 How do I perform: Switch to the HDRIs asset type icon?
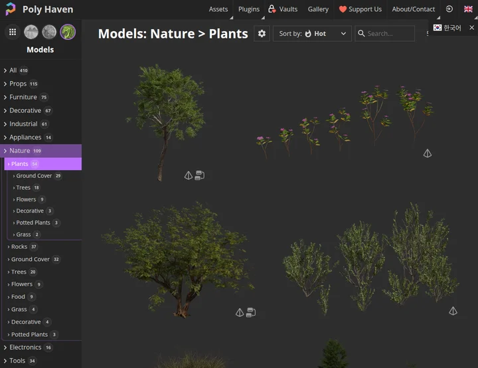[31, 32]
